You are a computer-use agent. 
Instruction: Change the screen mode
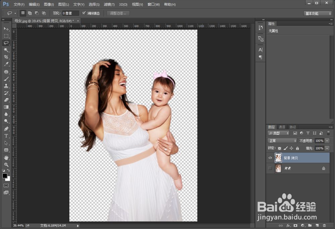click(6, 192)
